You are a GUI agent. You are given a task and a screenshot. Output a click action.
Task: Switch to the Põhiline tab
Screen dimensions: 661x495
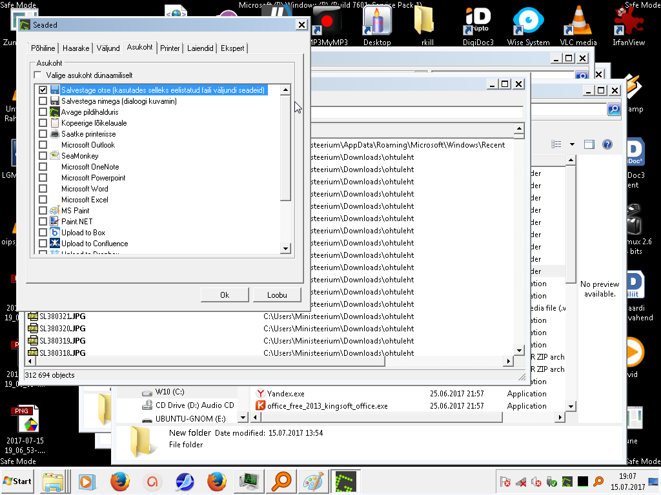click(x=43, y=48)
